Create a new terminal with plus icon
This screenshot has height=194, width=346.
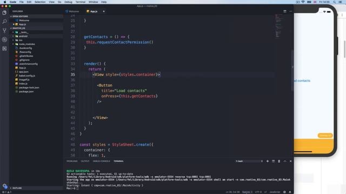coord(268,161)
